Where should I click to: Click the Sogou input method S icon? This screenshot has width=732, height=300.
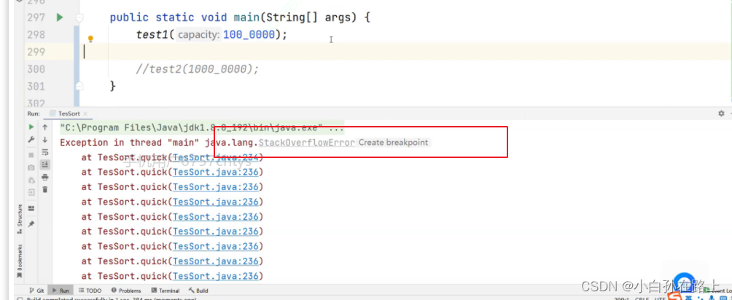(674, 297)
